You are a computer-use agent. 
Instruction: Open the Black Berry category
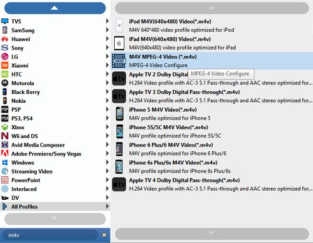(x=55, y=92)
